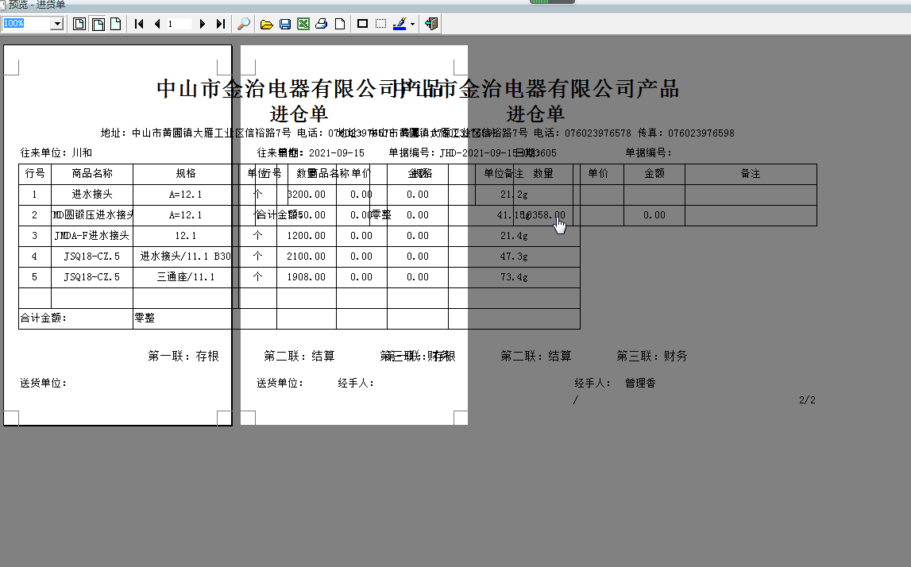
Task: Click the '第三联: 财务' label
Action: coord(652,356)
